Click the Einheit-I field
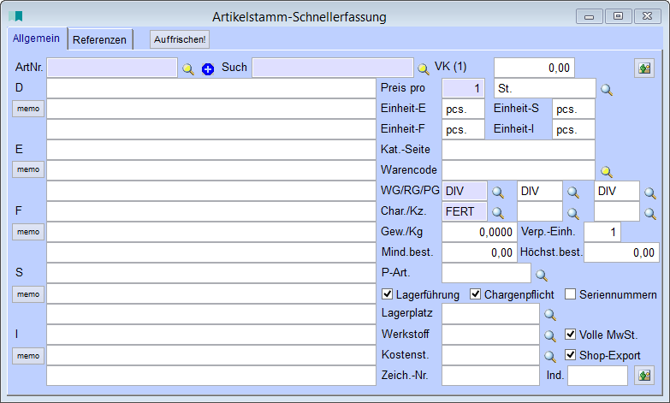 (573, 129)
